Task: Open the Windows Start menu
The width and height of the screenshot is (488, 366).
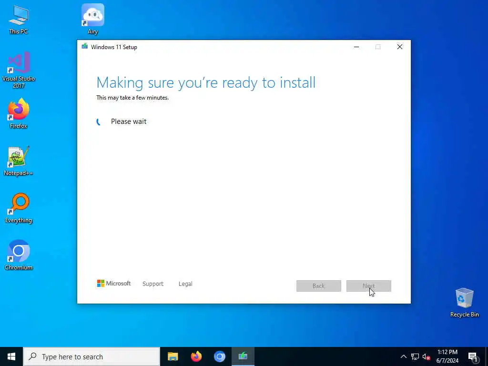Action: [x=11, y=356]
